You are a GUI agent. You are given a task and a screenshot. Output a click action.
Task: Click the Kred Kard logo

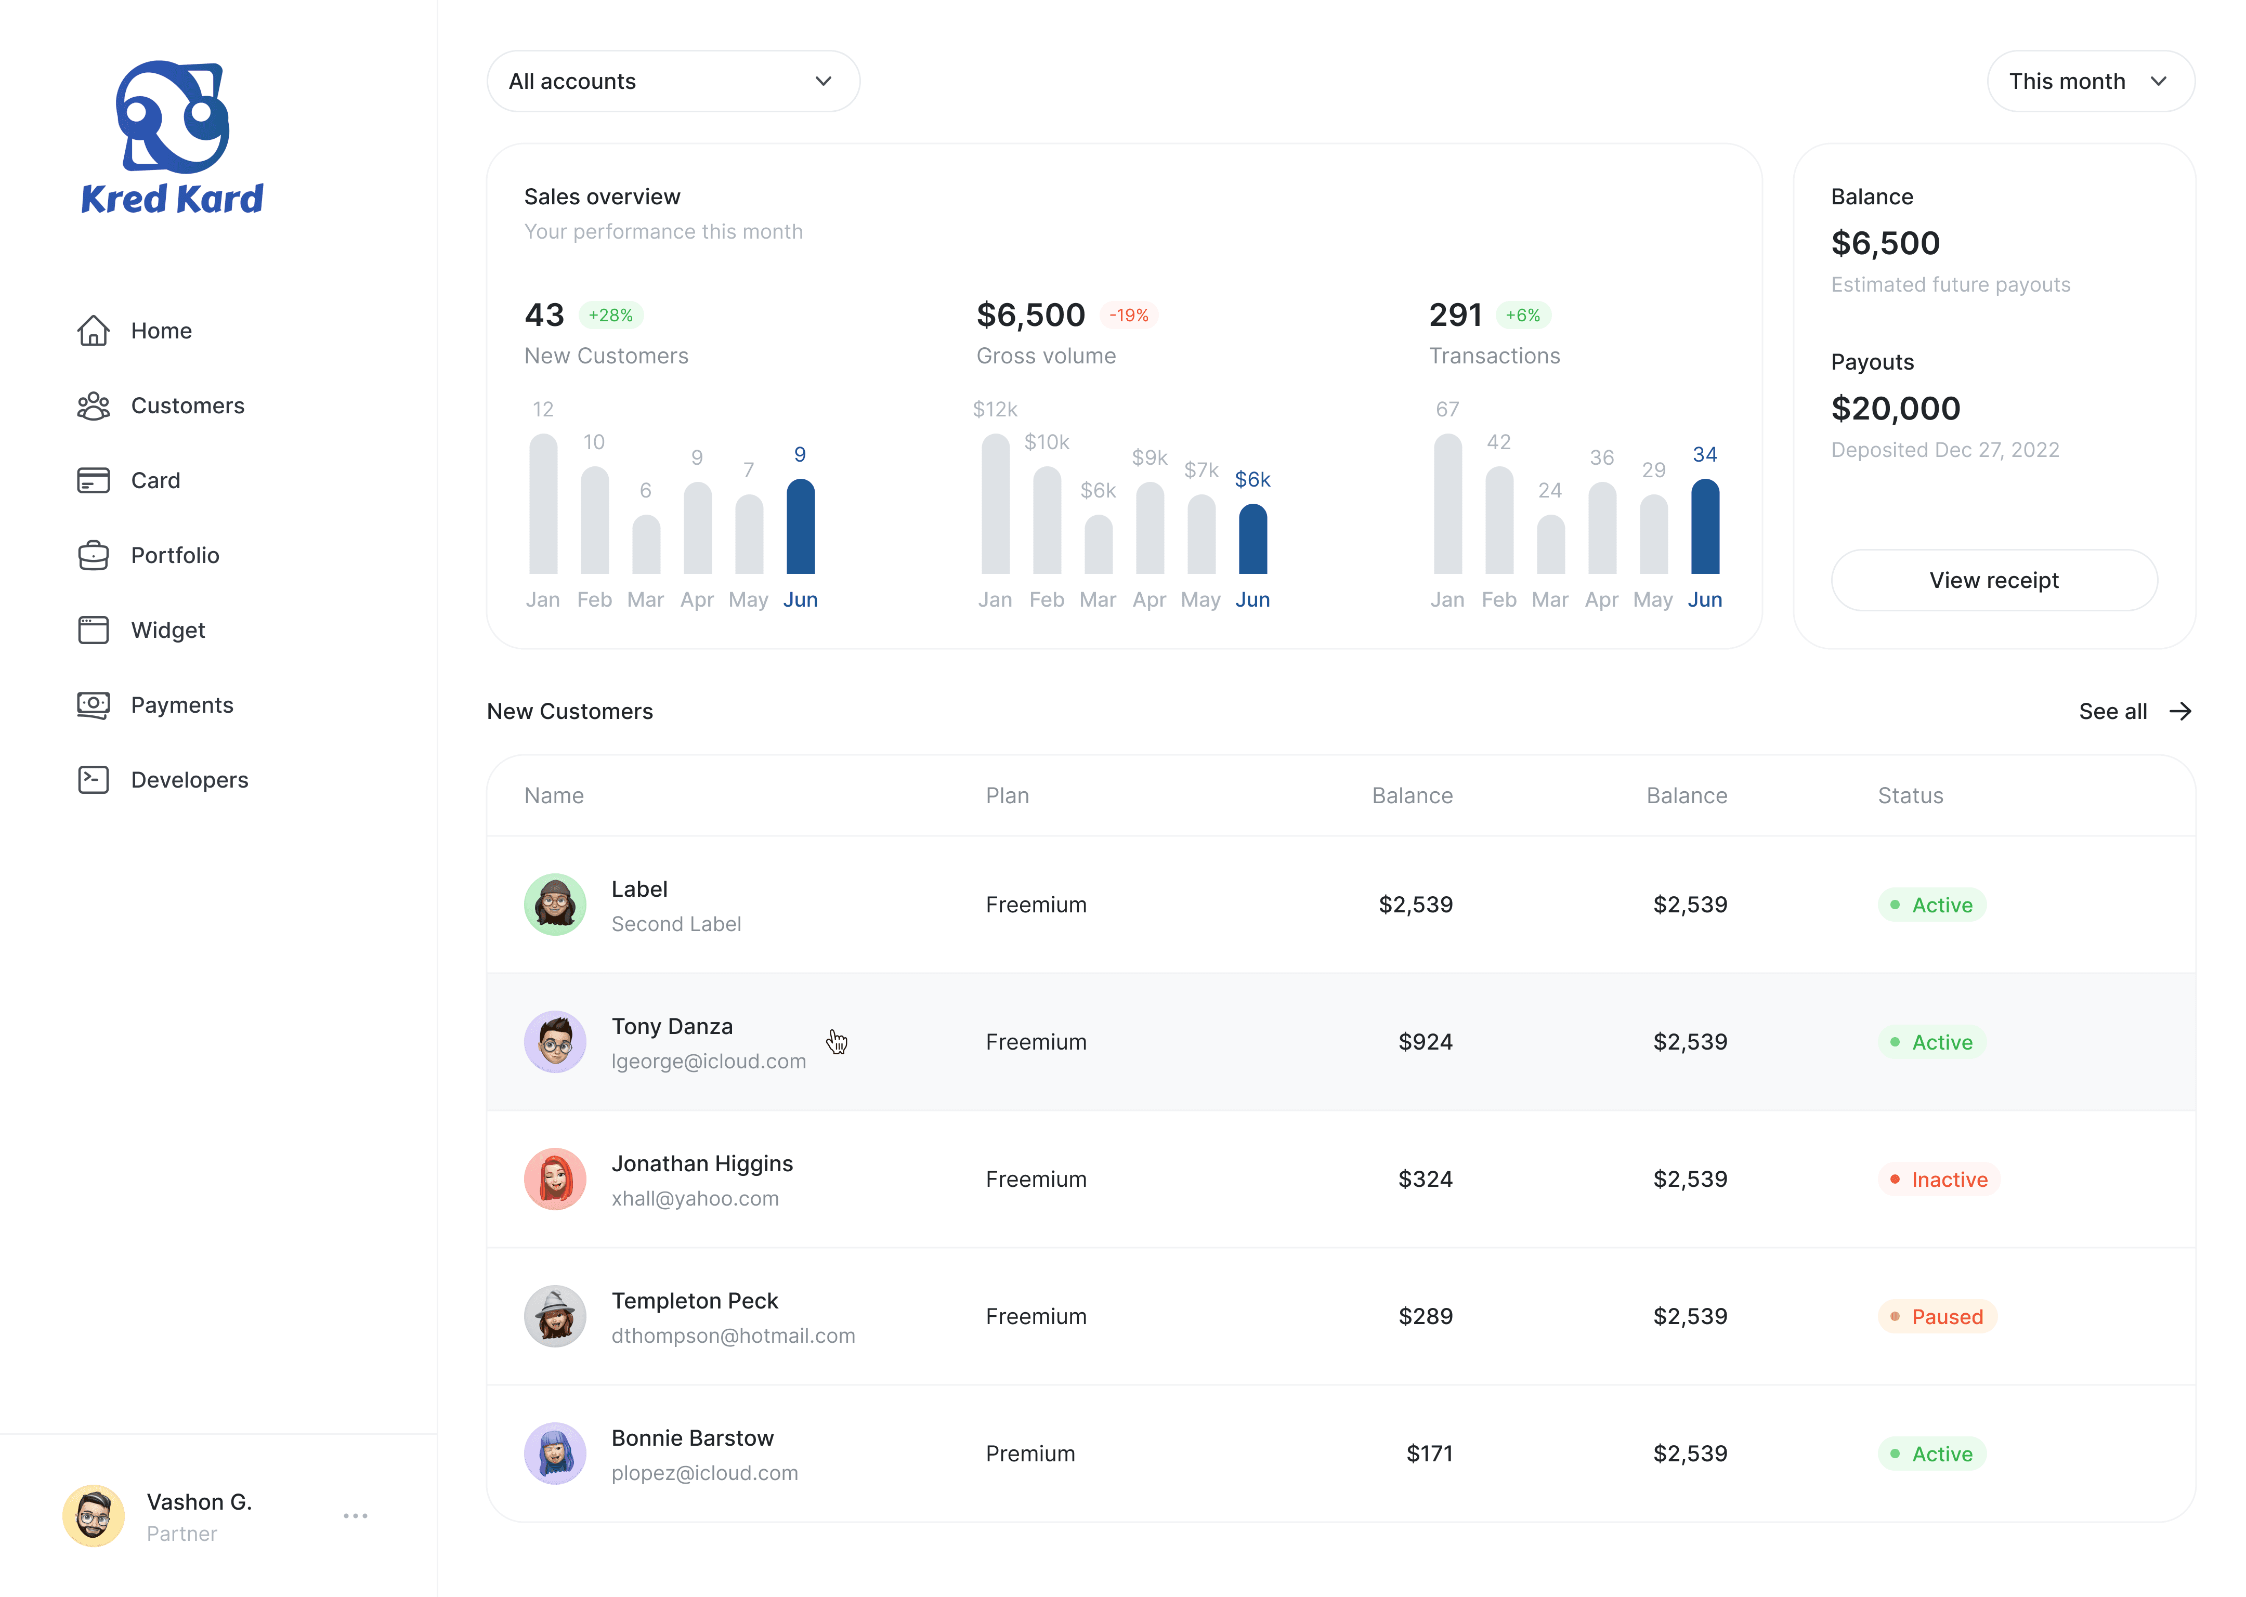coord(172,138)
